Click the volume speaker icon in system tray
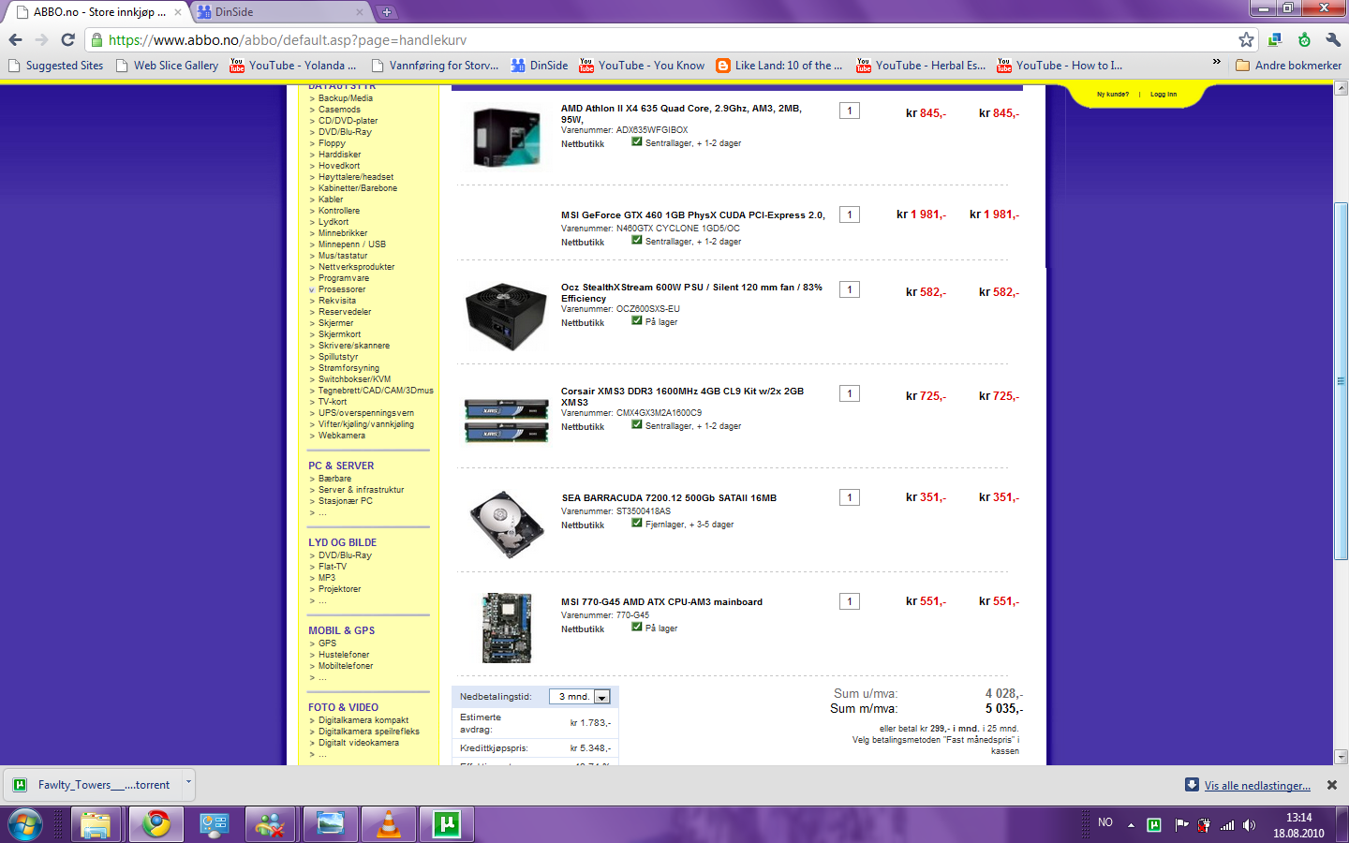 coord(1249,825)
